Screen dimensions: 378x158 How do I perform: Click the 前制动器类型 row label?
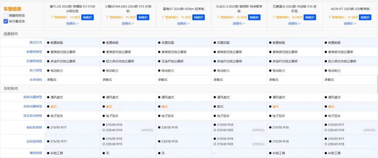[33, 97]
